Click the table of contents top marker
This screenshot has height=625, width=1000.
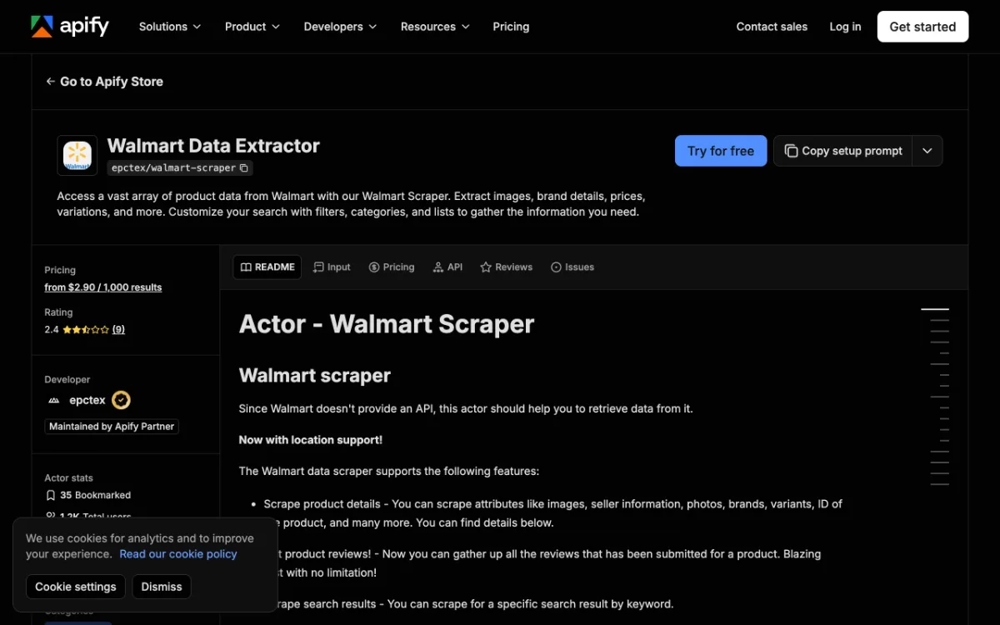pos(935,309)
